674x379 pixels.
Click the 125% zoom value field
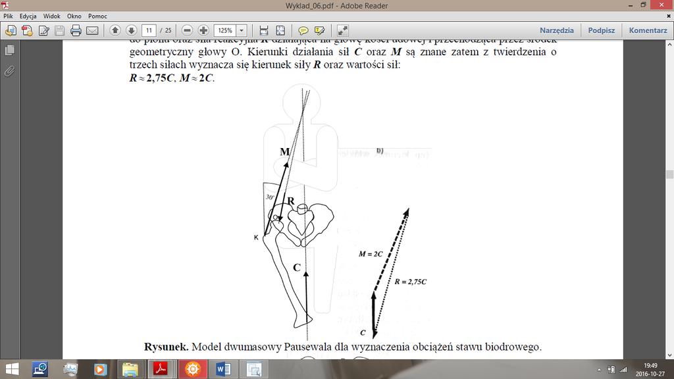225,30
